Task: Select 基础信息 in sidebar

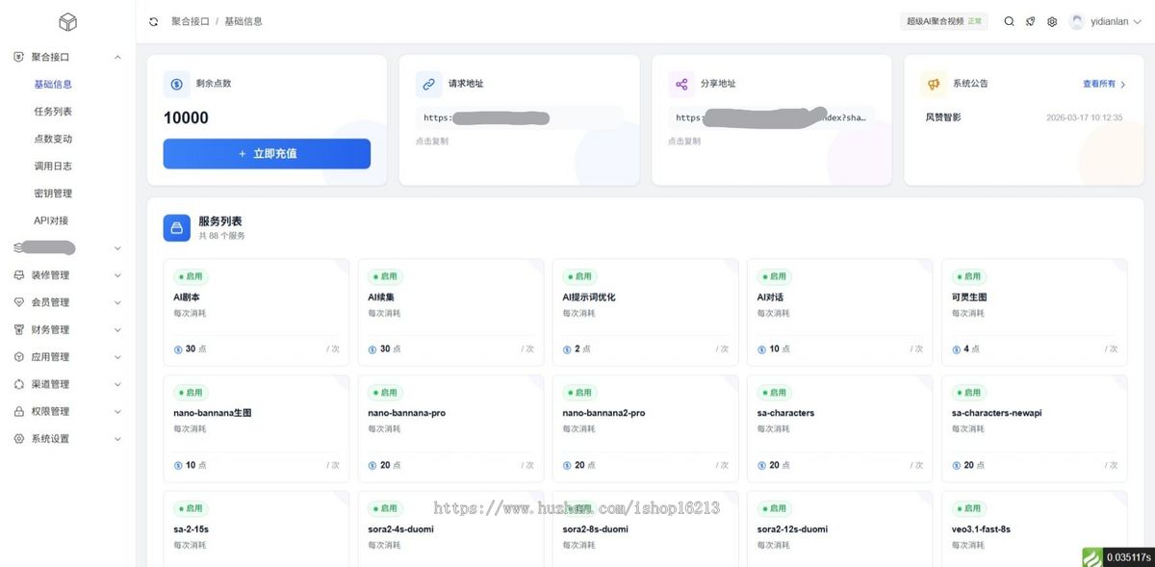Action: point(53,85)
